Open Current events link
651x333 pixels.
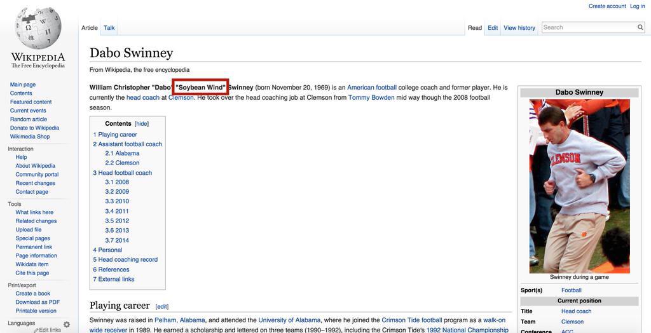(28, 111)
